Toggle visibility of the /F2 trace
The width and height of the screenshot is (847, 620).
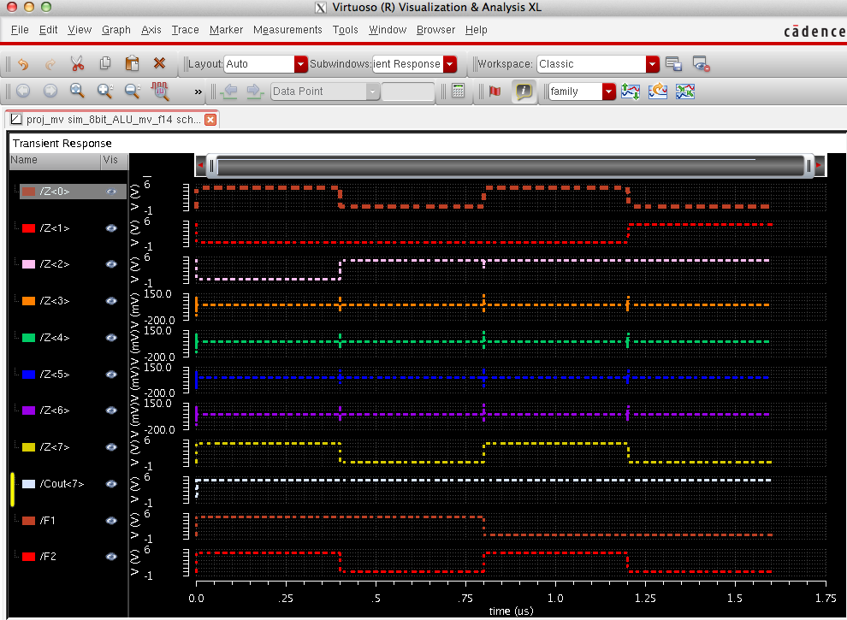pyautogui.click(x=110, y=557)
